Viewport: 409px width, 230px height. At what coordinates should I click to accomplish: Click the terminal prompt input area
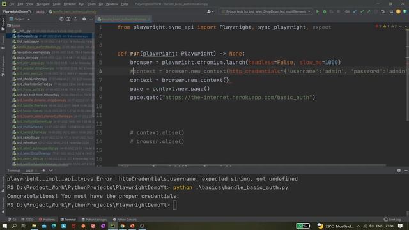pos(174,205)
